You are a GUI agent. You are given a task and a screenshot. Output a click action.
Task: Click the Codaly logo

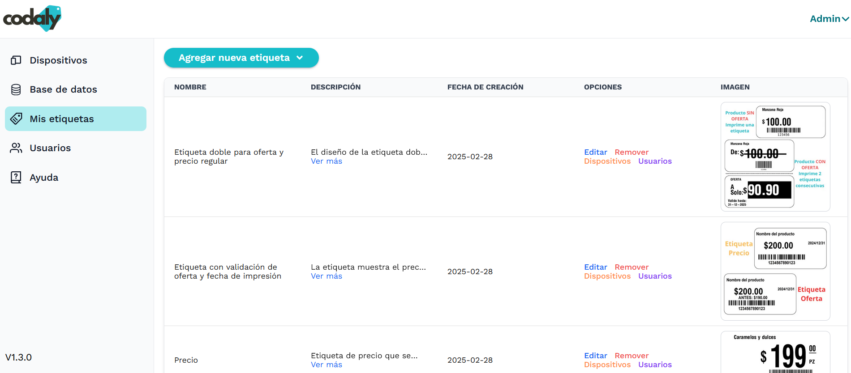(x=32, y=19)
